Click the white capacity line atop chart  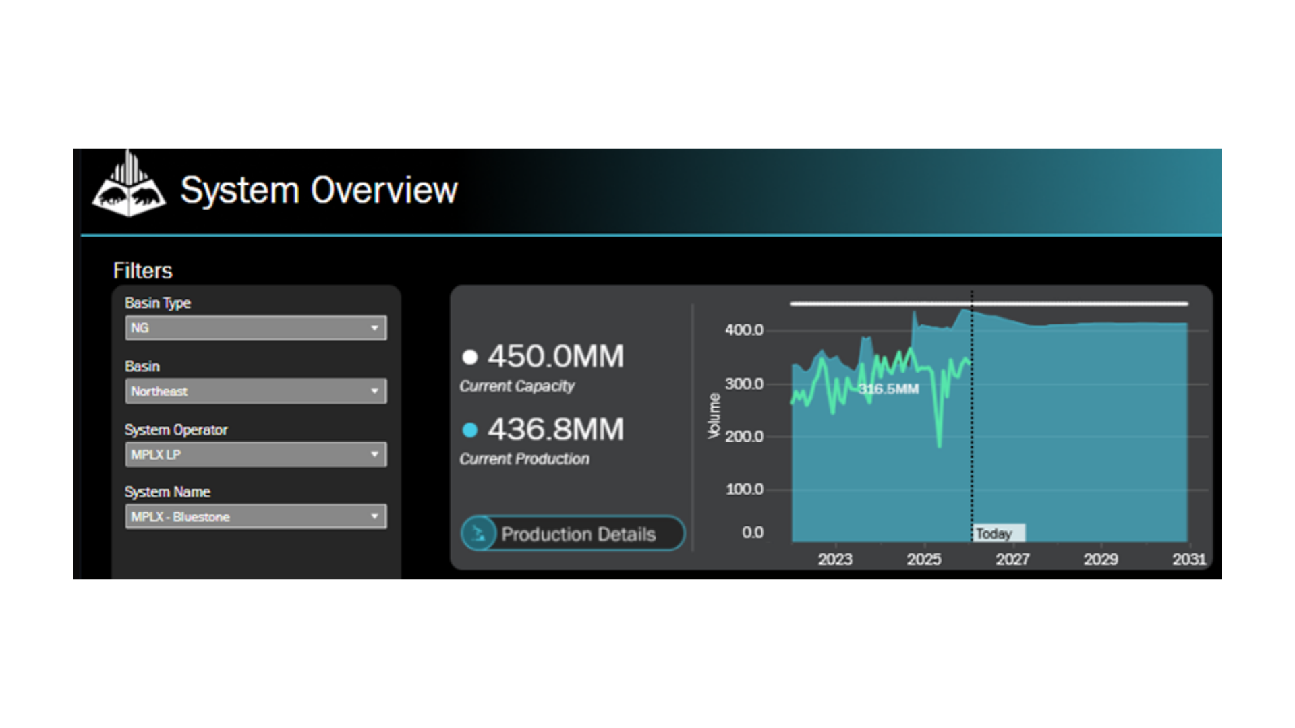[x=1079, y=304]
